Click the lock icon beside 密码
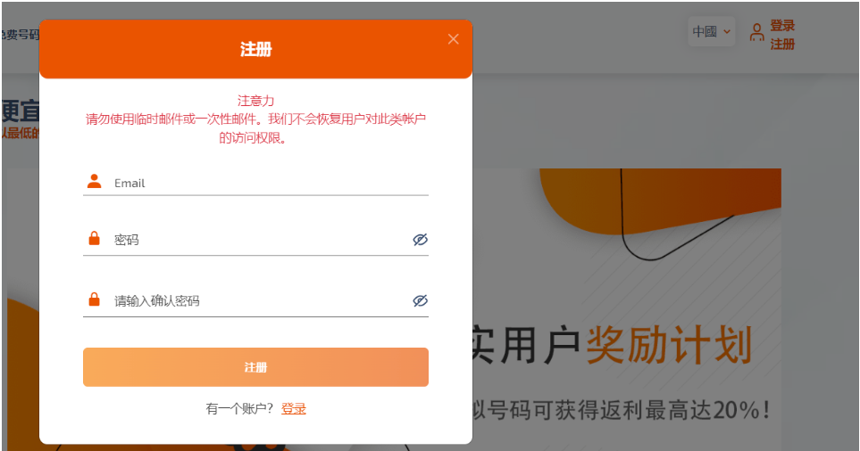 pyautogui.click(x=94, y=239)
